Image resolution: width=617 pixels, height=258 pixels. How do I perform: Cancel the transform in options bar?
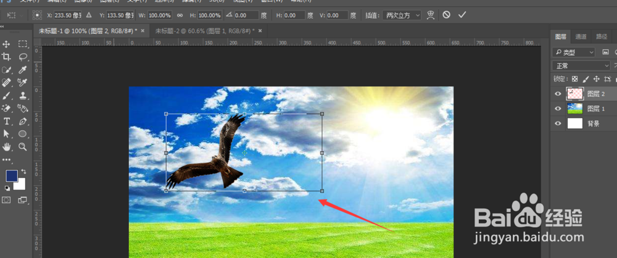tap(446, 15)
